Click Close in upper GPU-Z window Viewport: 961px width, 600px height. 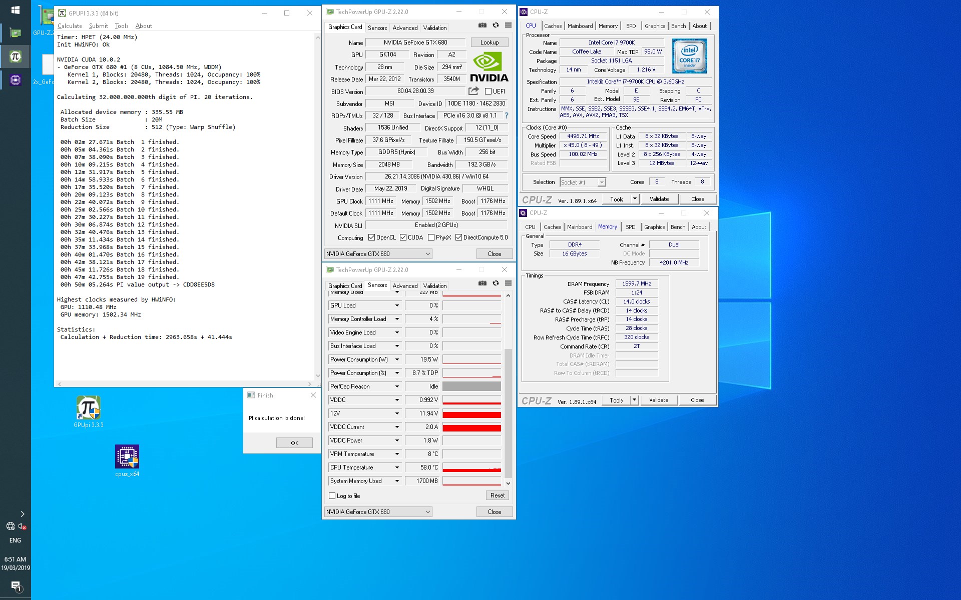point(495,254)
